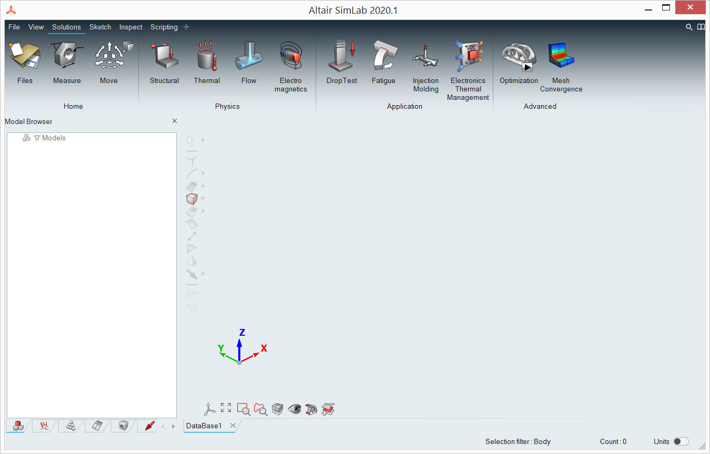Launch the Fatigue application

coord(383,63)
